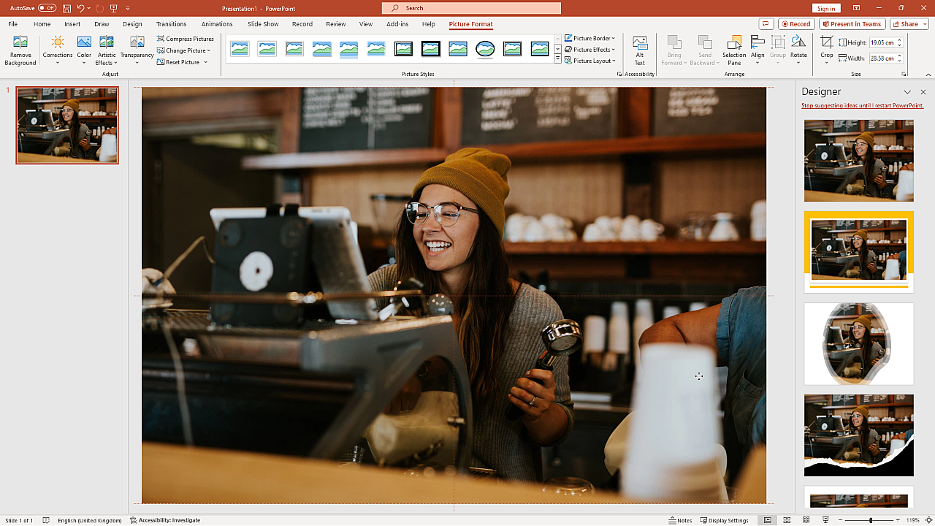Open the Rotate options
This screenshot has height=526, width=935.
point(798,50)
